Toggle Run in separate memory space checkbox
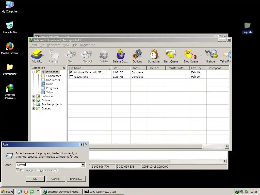This screenshot has width=260, height=195. click(17, 170)
